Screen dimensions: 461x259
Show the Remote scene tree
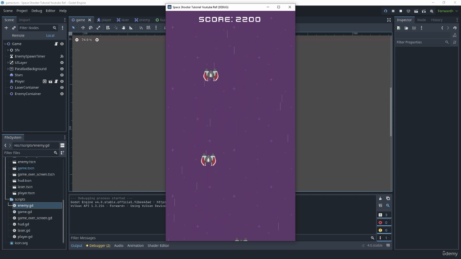point(18,35)
